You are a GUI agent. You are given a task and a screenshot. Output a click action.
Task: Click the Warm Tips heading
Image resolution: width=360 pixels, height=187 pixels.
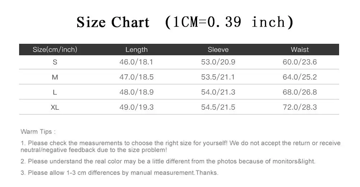pos(38,132)
